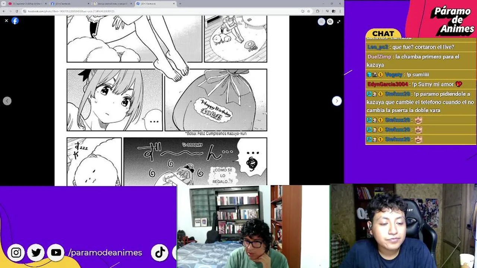This screenshot has height=268, width=477.
Task: Close the second Facebook tab
Action: click(x=89, y=4)
